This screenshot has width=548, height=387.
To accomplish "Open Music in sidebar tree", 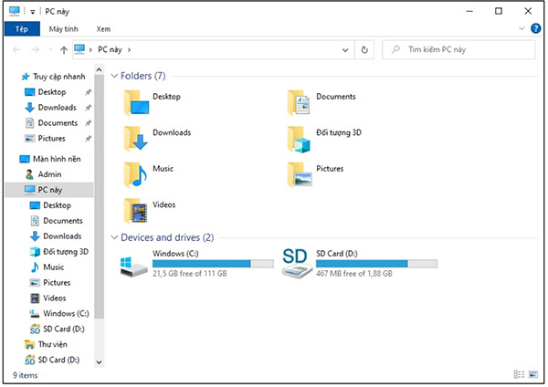I will pyautogui.click(x=47, y=267).
